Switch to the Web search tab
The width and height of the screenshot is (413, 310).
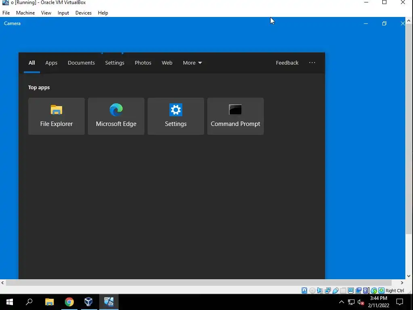pyautogui.click(x=167, y=63)
